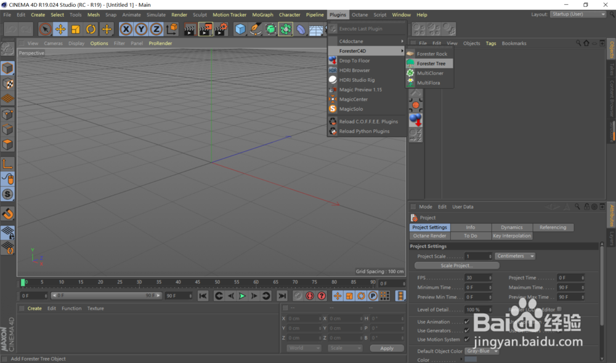Render active view clapperboard icon
Screen dimensions: 616x363
click(190, 29)
